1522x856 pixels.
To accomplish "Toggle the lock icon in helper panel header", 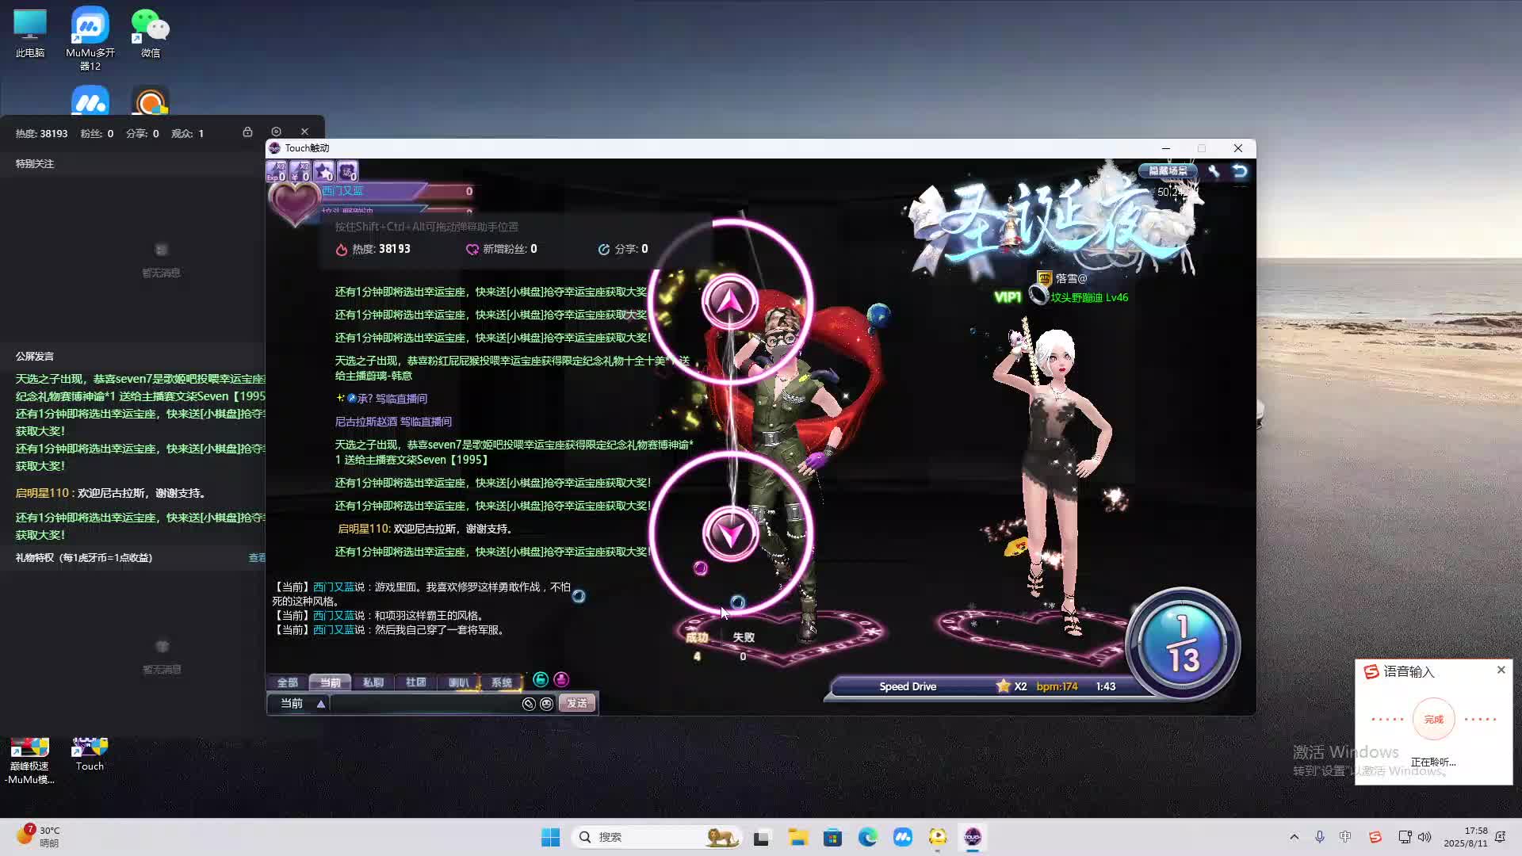I will 247,132.
